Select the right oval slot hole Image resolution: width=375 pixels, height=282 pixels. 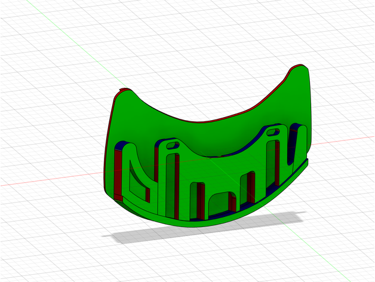(273, 130)
